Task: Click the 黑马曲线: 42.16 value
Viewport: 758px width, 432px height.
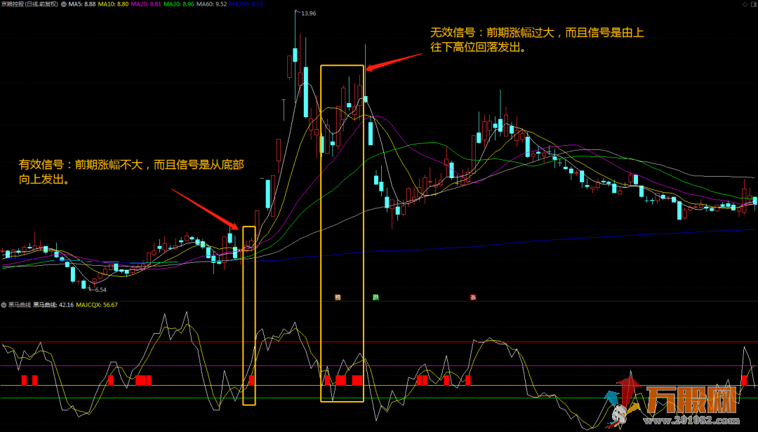Action: (x=53, y=305)
